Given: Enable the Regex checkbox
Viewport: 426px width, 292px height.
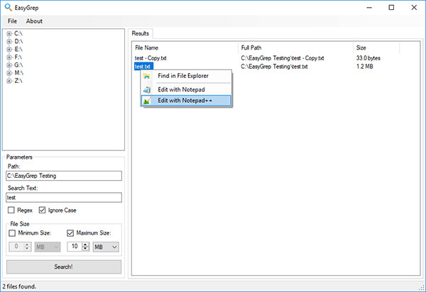Looking at the screenshot, I should pyautogui.click(x=11, y=210).
